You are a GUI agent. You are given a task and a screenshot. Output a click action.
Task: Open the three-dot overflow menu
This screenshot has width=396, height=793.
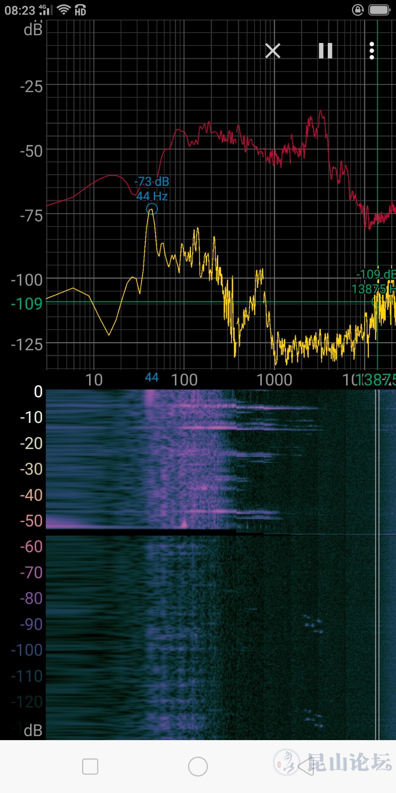372,51
